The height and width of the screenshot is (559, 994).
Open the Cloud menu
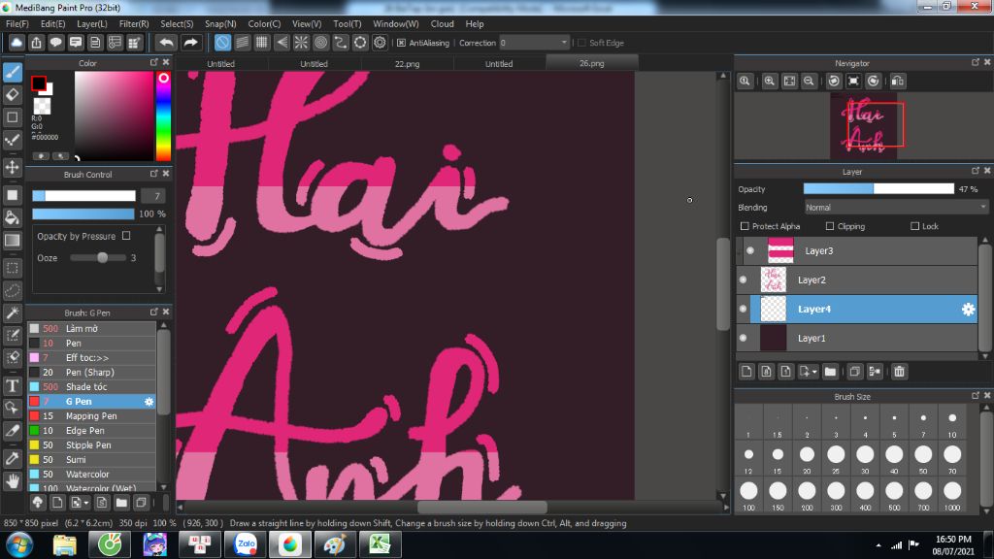[x=442, y=24]
